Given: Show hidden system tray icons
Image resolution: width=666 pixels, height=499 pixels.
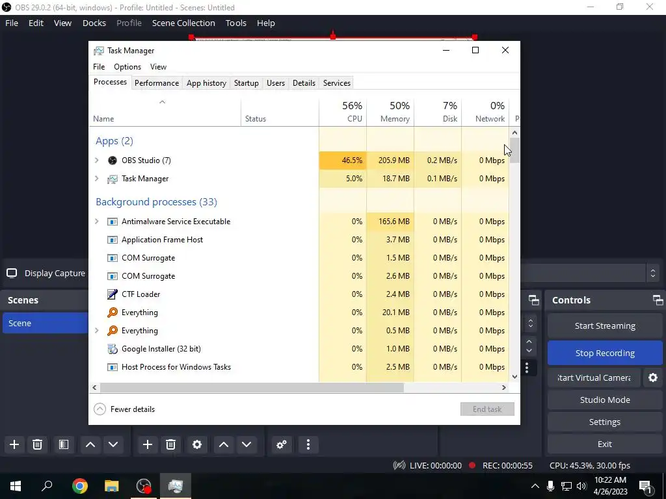Looking at the screenshot, I should [x=535, y=486].
